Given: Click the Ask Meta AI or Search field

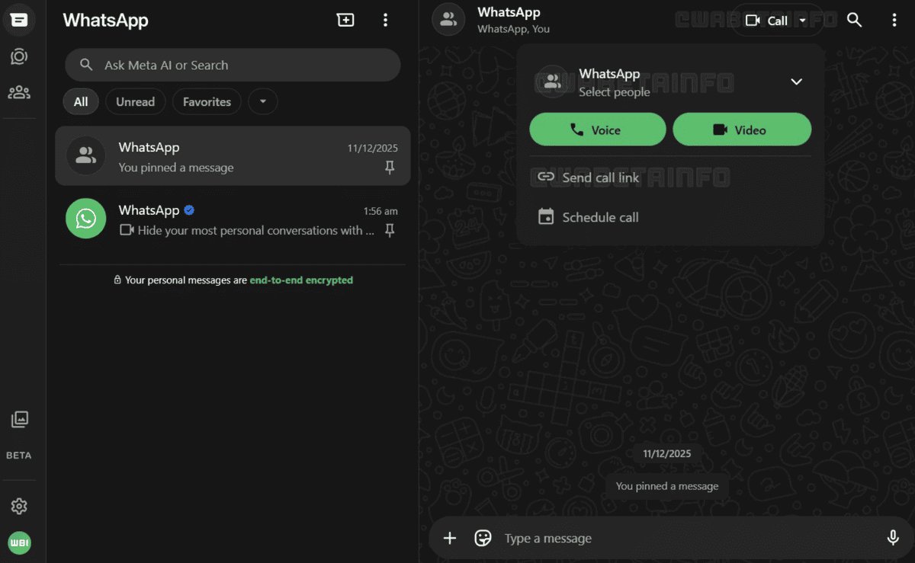Looking at the screenshot, I should click(233, 66).
